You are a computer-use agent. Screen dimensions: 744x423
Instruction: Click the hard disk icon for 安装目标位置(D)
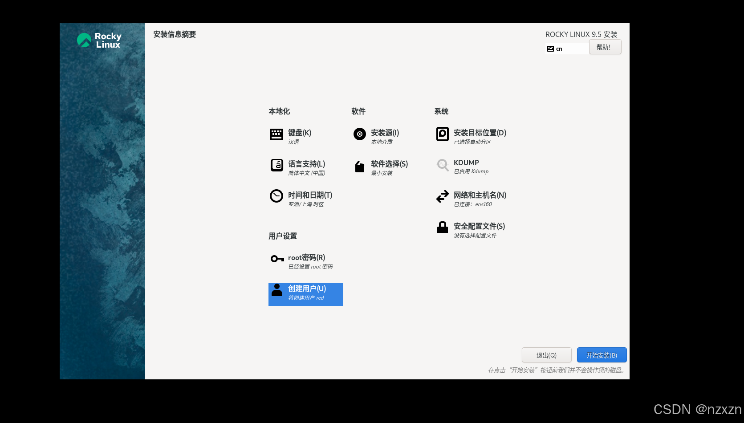click(442, 134)
